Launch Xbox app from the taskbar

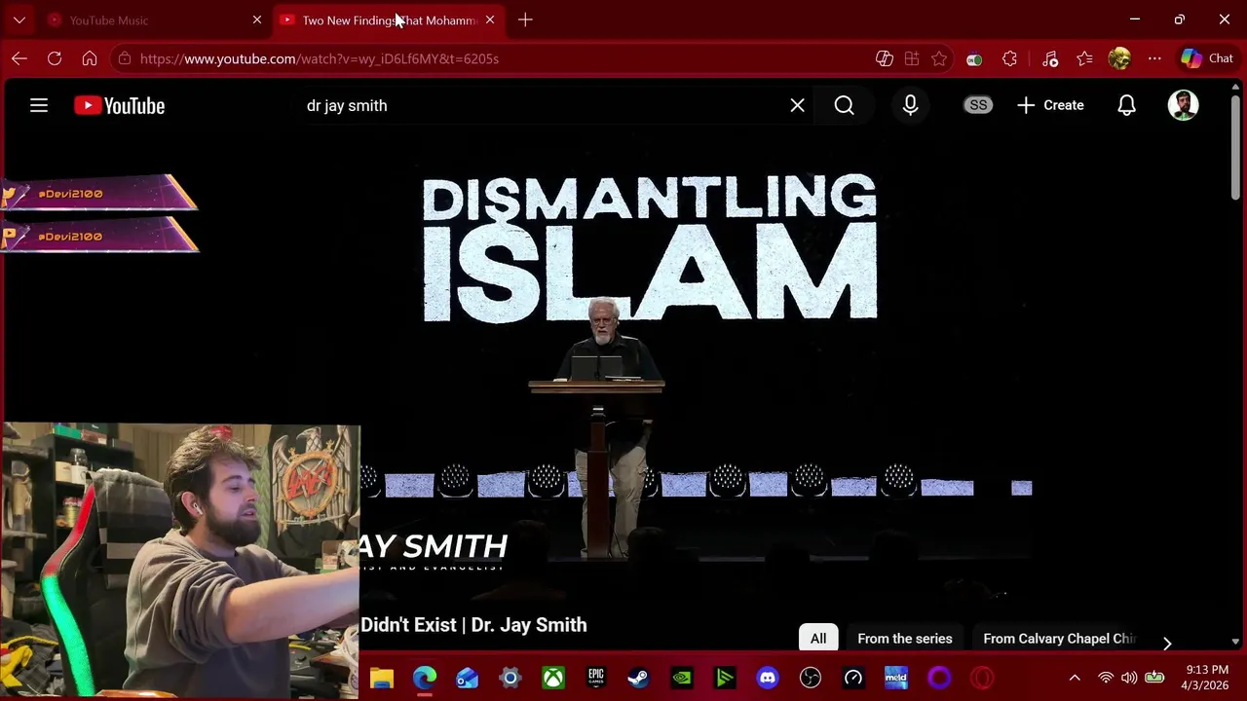pos(553,678)
